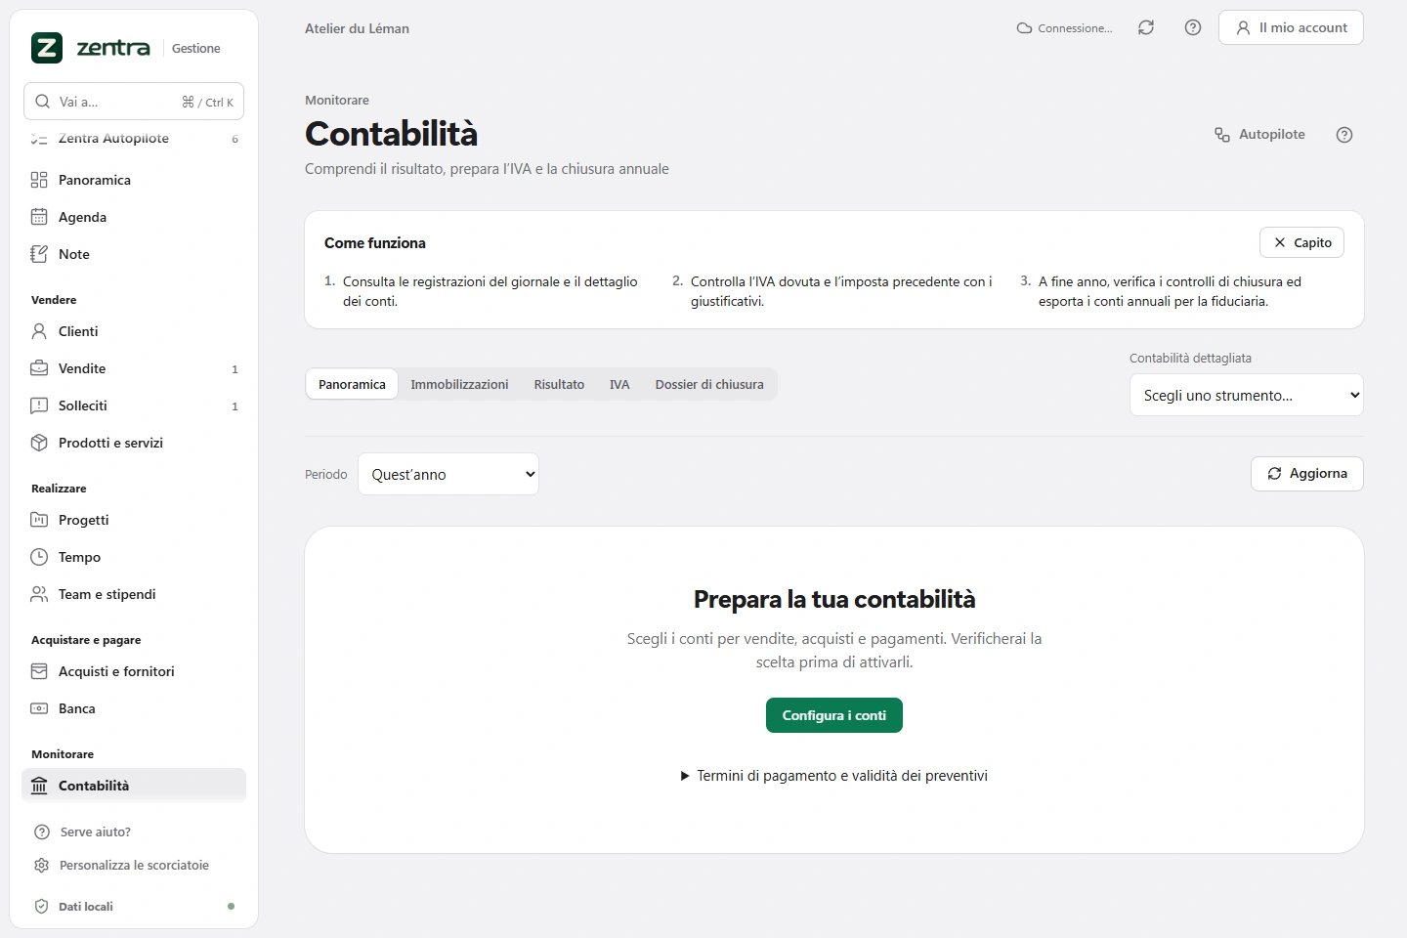This screenshot has width=1407, height=938.
Task: Open Progetti icon in sidebar
Action: pos(39,520)
